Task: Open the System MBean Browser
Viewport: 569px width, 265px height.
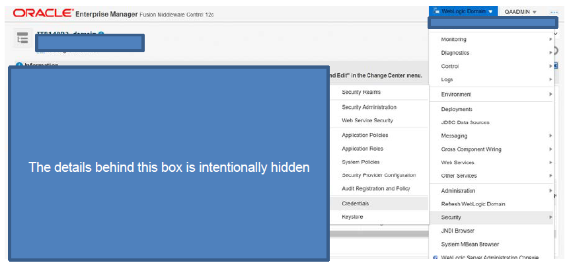Action: coord(491,245)
